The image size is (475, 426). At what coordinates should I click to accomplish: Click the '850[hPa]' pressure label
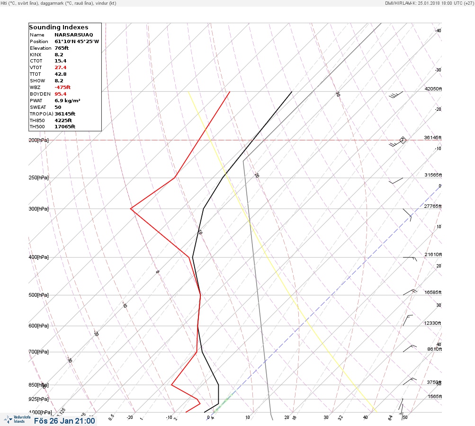pyautogui.click(x=38, y=385)
